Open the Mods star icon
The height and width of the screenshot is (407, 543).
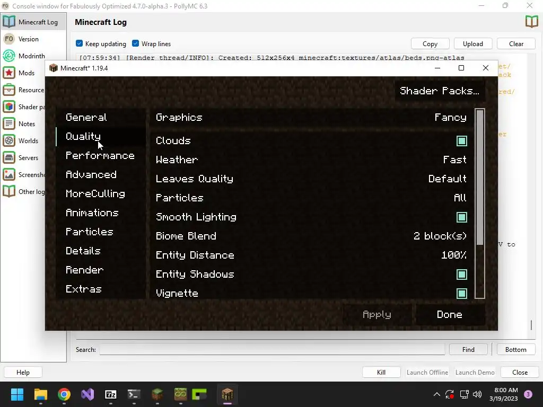[x=9, y=73]
